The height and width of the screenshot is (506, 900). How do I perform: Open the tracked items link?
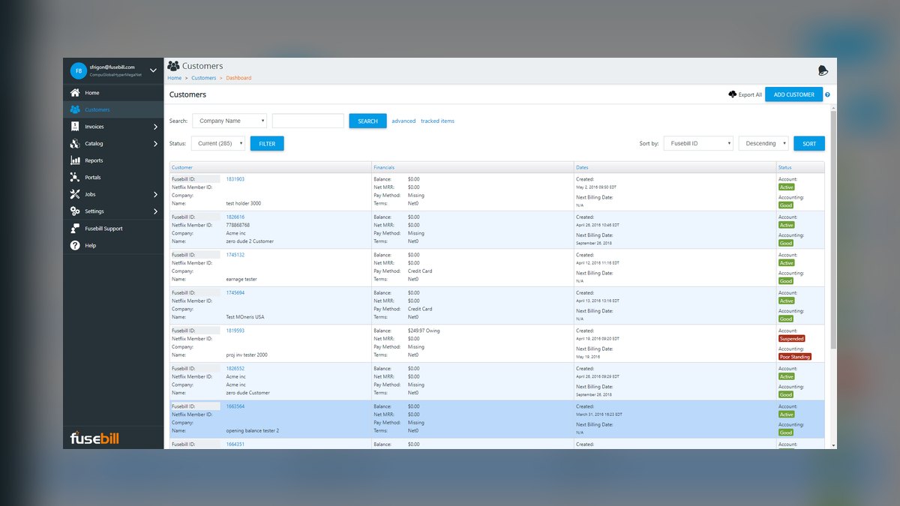pyautogui.click(x=437, y=121)
